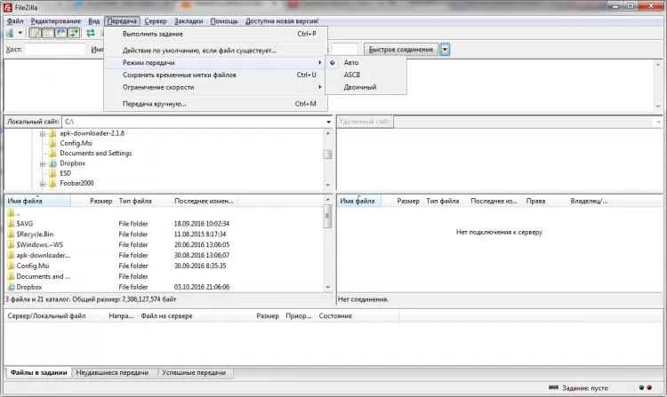Open the Быстрое соединение history dropdown arrow

pyautogui.click(x=445, y=50)
